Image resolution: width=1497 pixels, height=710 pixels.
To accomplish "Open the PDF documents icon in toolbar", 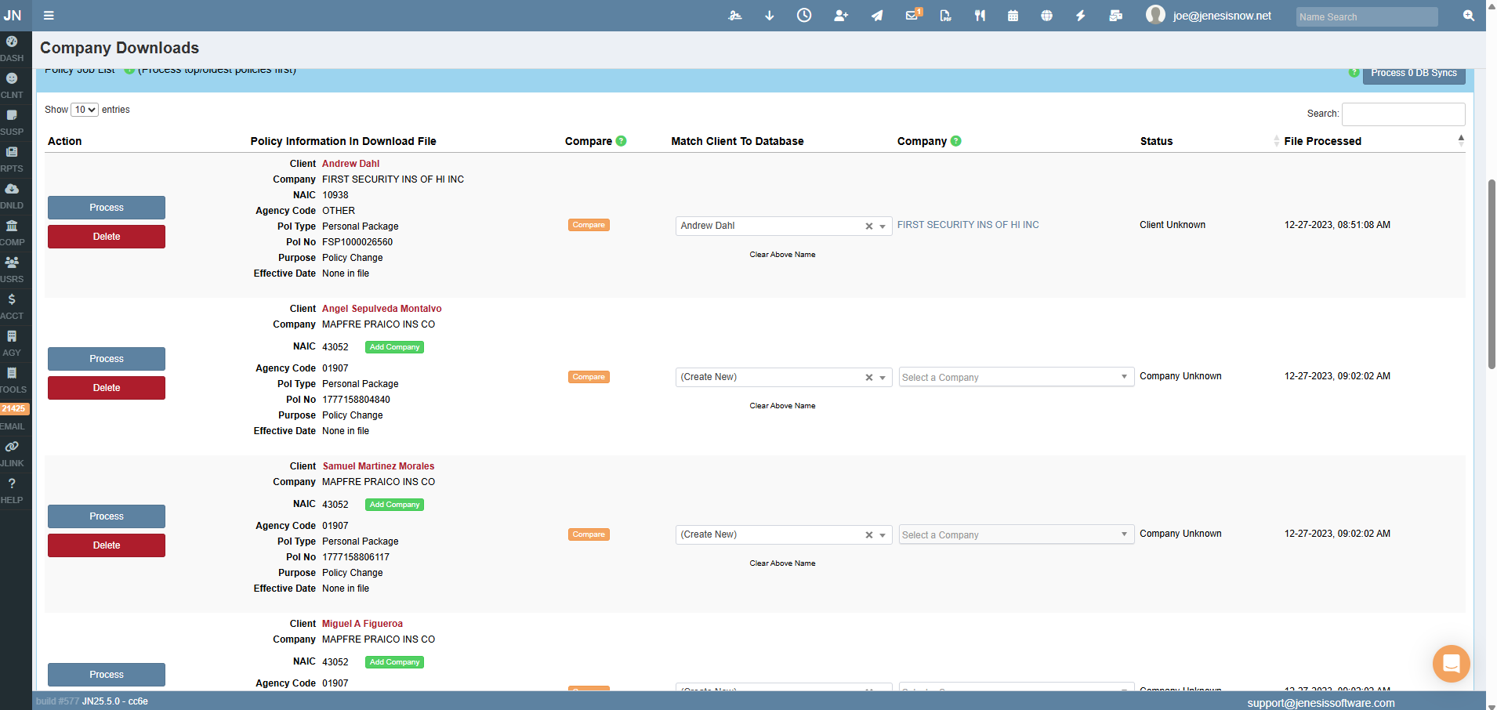I will 944,15.
